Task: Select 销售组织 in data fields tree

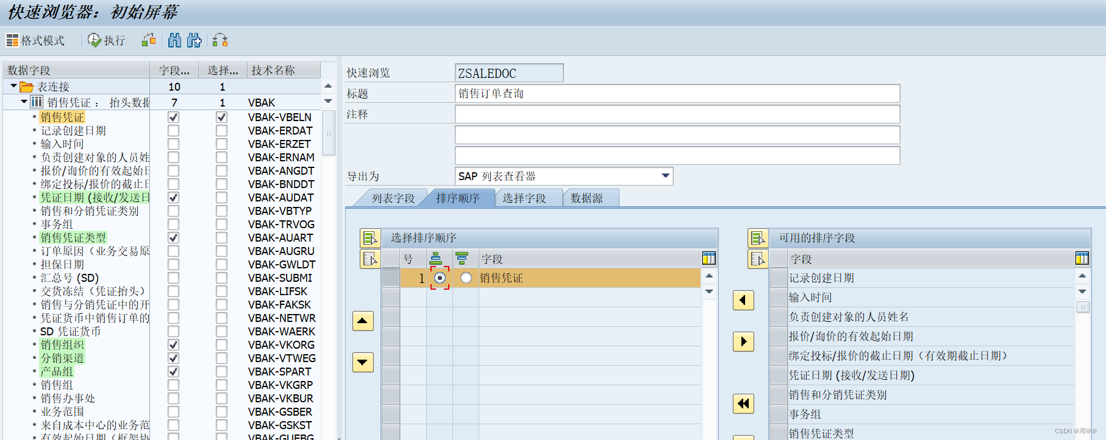Action: pos(62,344)
